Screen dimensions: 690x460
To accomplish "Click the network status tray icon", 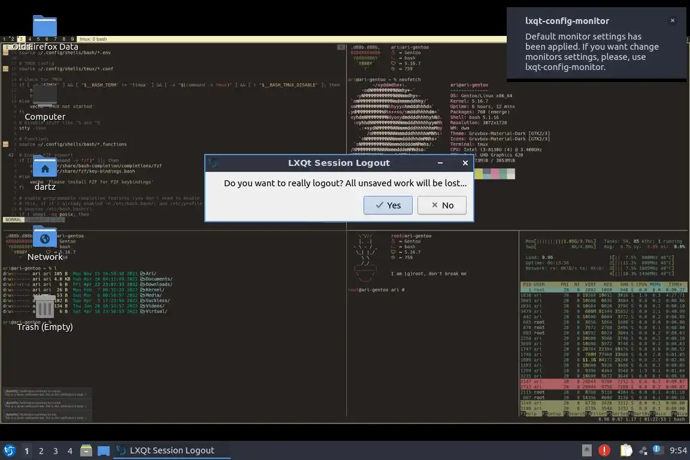I will pyautogui.click(x=643, y=450).
